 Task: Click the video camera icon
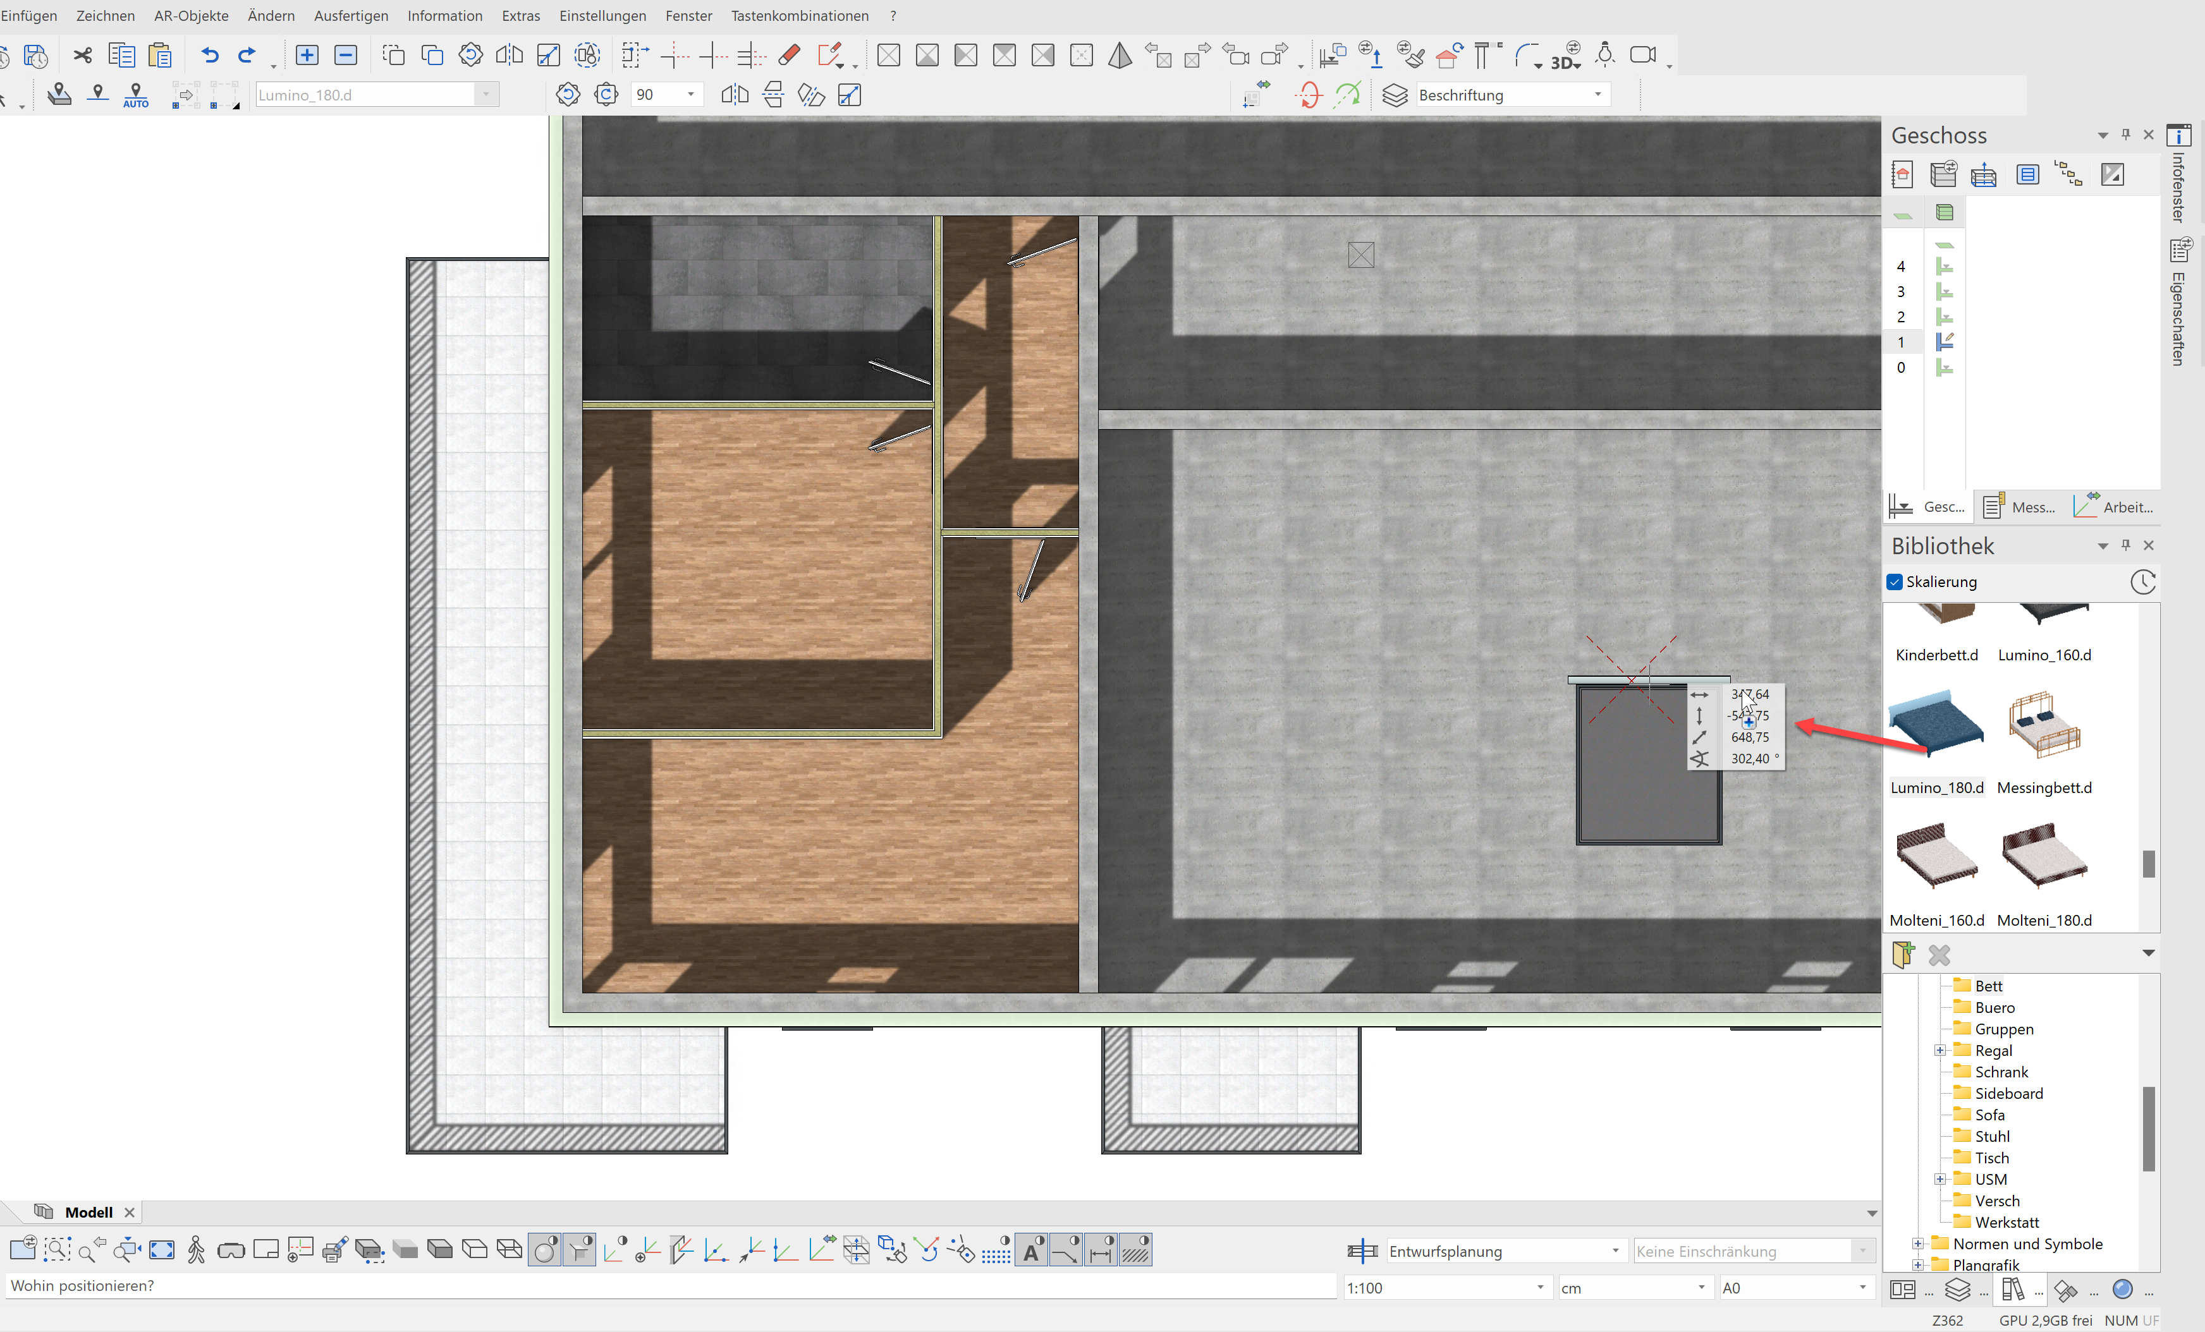[1643, 56]
